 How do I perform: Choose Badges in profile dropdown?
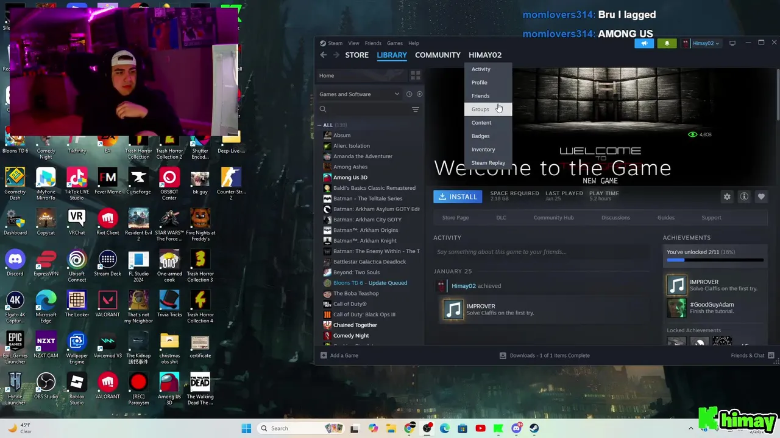(480, 136)
